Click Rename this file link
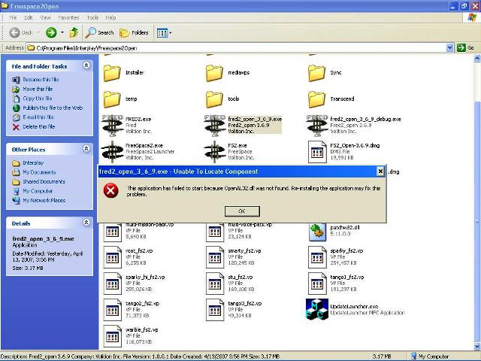The image size is (481, 361). pyautogui.click(x=41, y=80)
